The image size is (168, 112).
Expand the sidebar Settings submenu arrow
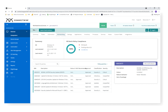click(x=27, y=61)
